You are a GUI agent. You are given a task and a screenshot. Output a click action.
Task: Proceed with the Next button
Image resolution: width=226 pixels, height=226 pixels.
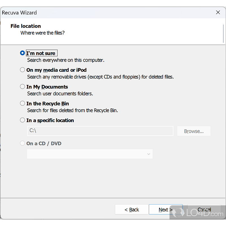[165, 210]
